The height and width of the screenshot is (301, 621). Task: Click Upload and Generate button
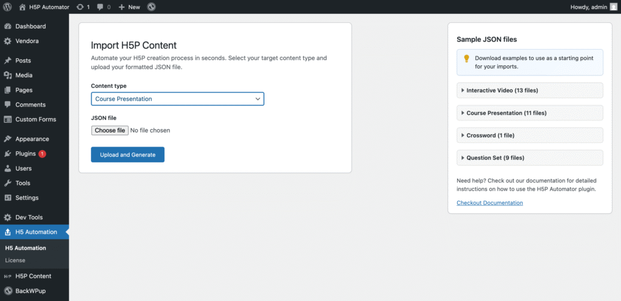tap(127, 154)
